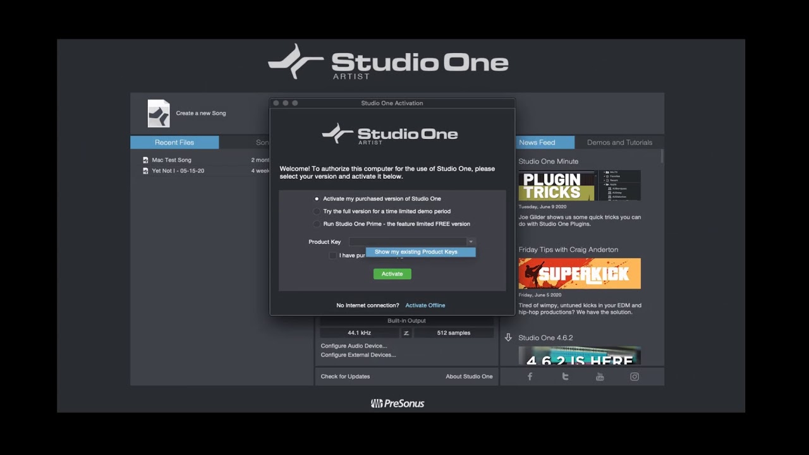
Task: Click the 512 samples block size value
Action: [454, 333]
